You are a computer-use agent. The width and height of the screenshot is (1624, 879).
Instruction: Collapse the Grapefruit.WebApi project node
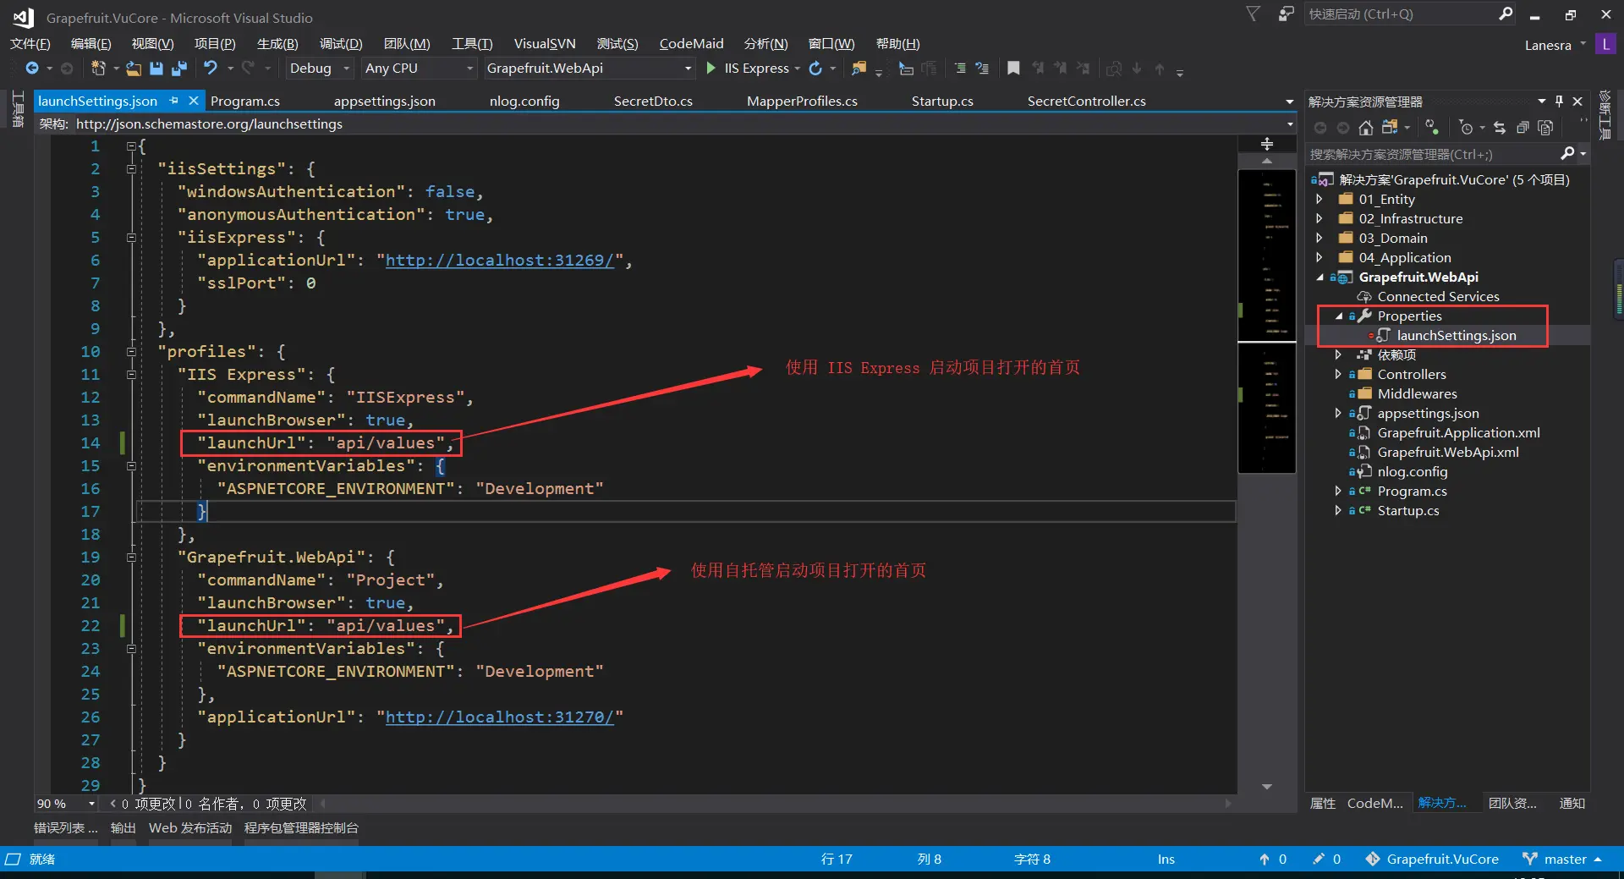point(1319,277)
